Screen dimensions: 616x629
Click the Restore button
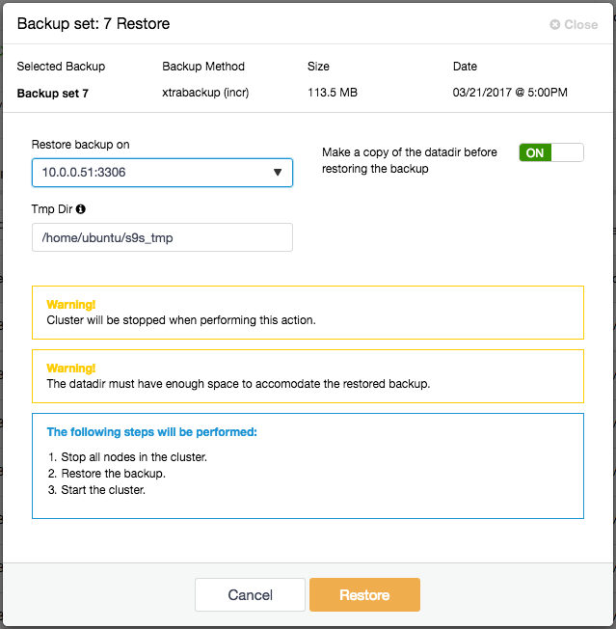364,595
